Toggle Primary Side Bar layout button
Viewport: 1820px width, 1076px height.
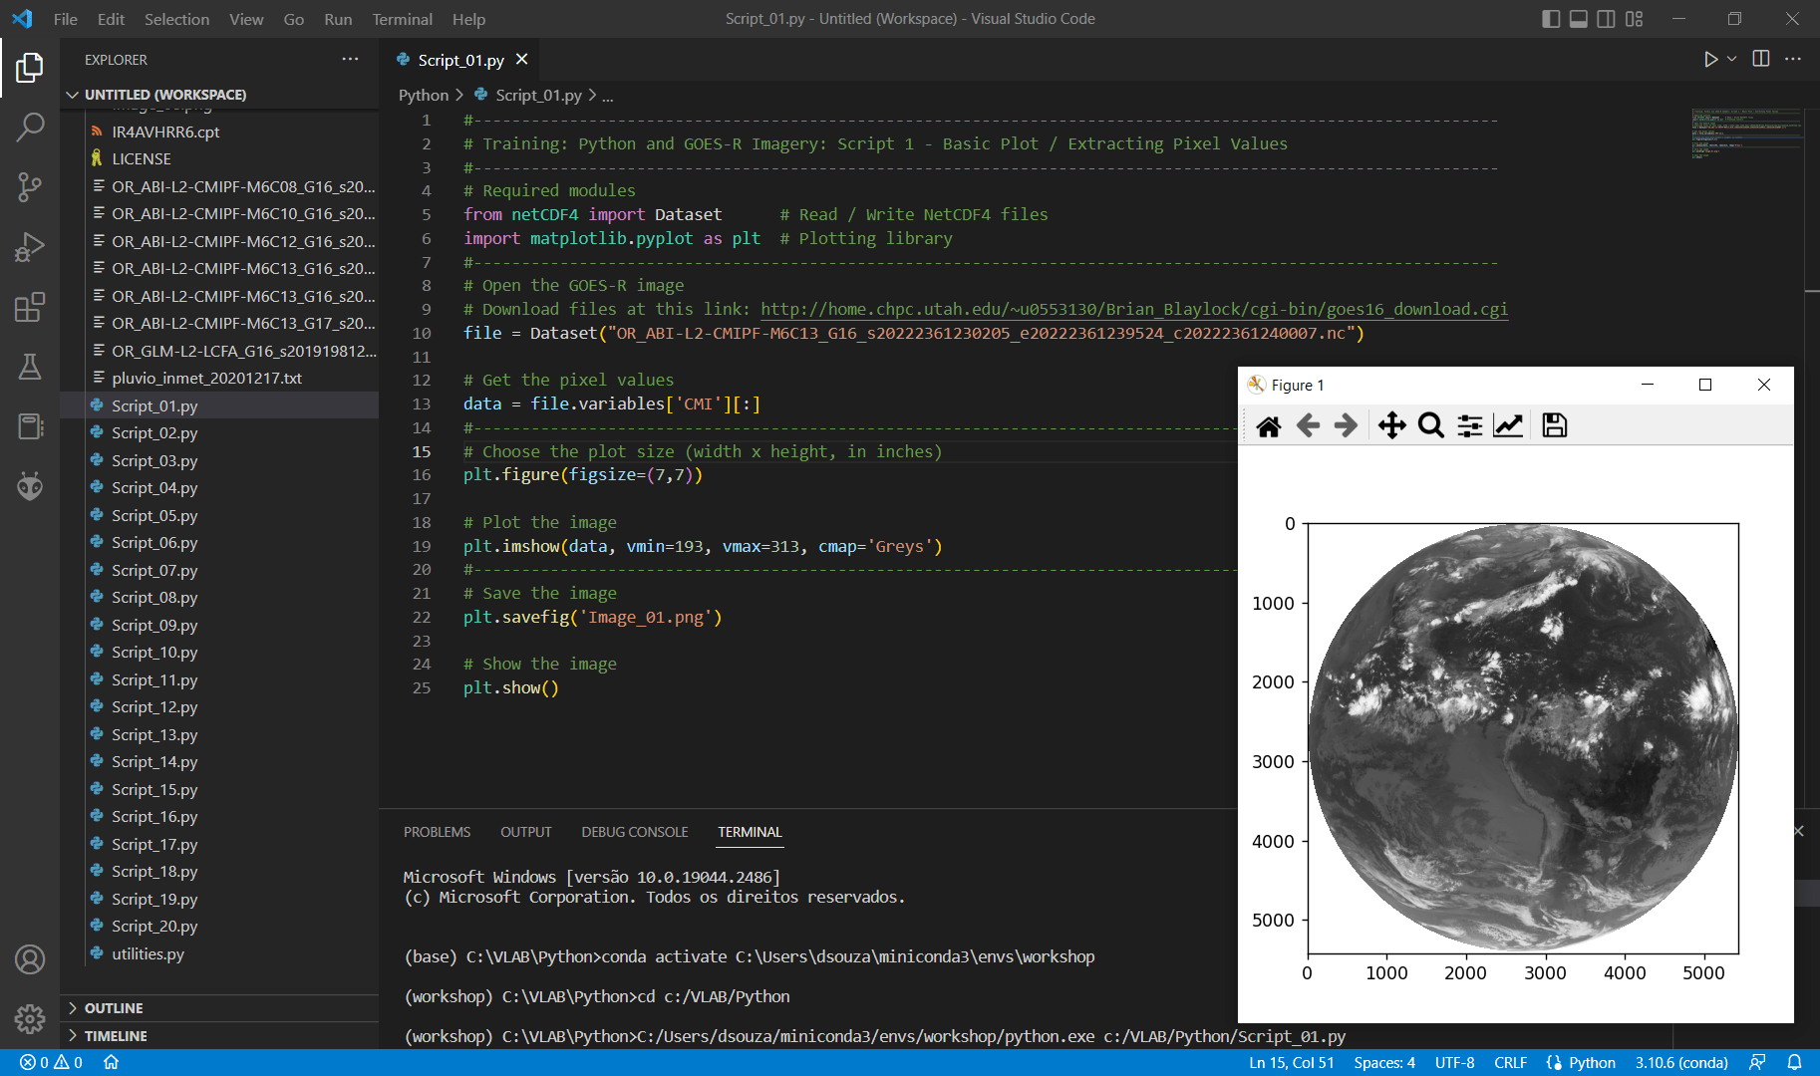click(x=1551, y=19)
